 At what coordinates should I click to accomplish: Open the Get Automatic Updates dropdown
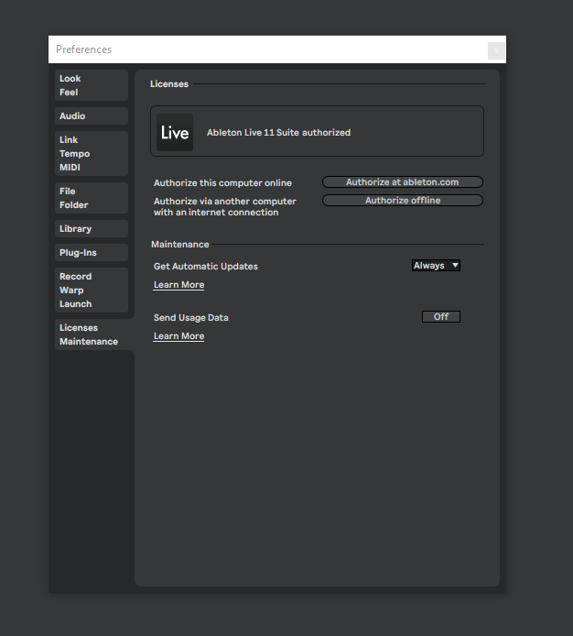pyautogui.click(x=436, y=265)
